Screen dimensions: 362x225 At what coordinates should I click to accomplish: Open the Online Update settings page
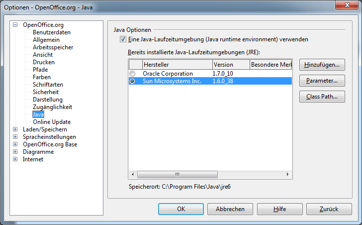point(52,122)
